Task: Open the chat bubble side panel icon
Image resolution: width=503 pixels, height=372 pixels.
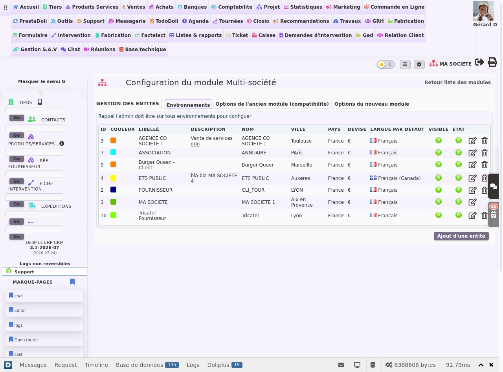Action: pyautogui.click(x=494, y=187)
